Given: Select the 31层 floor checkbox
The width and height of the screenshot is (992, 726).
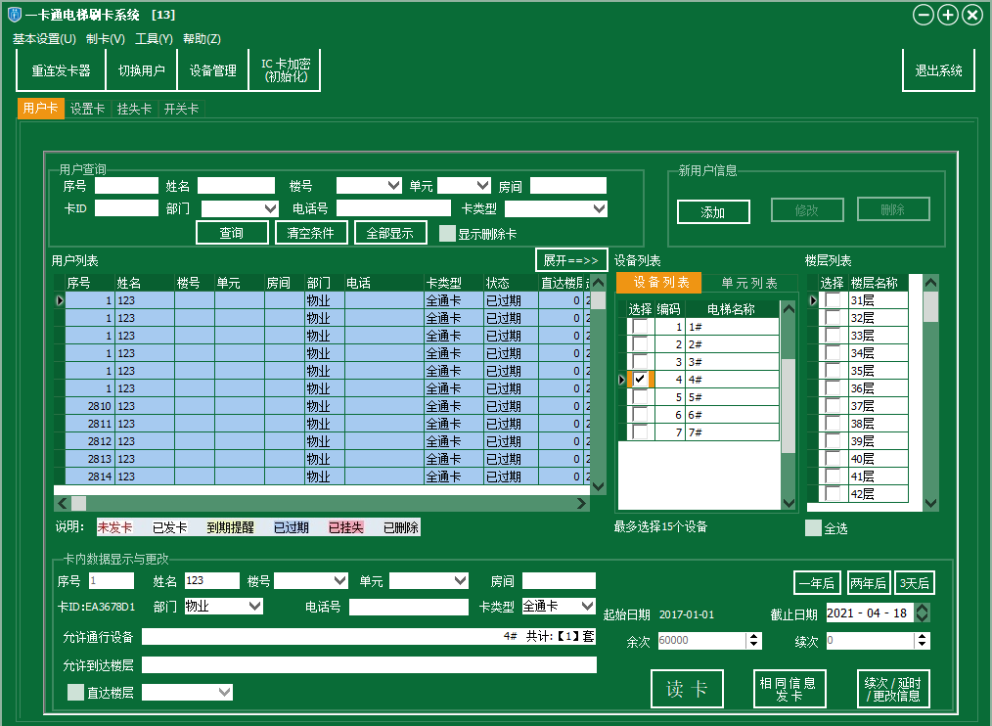Looking at the screenshot, I should coord(834,300).
